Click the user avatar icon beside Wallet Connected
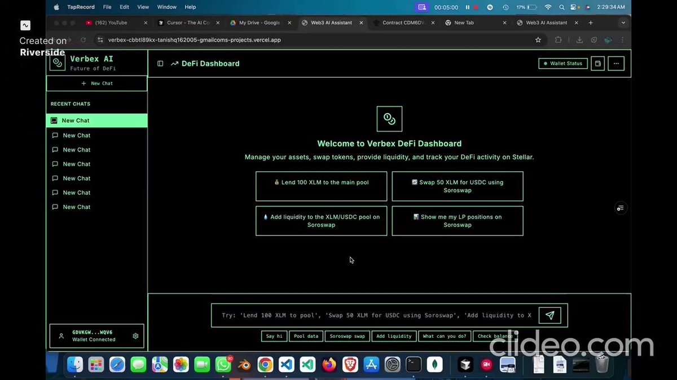Screen dimensions: 677x380 point(61,336)
